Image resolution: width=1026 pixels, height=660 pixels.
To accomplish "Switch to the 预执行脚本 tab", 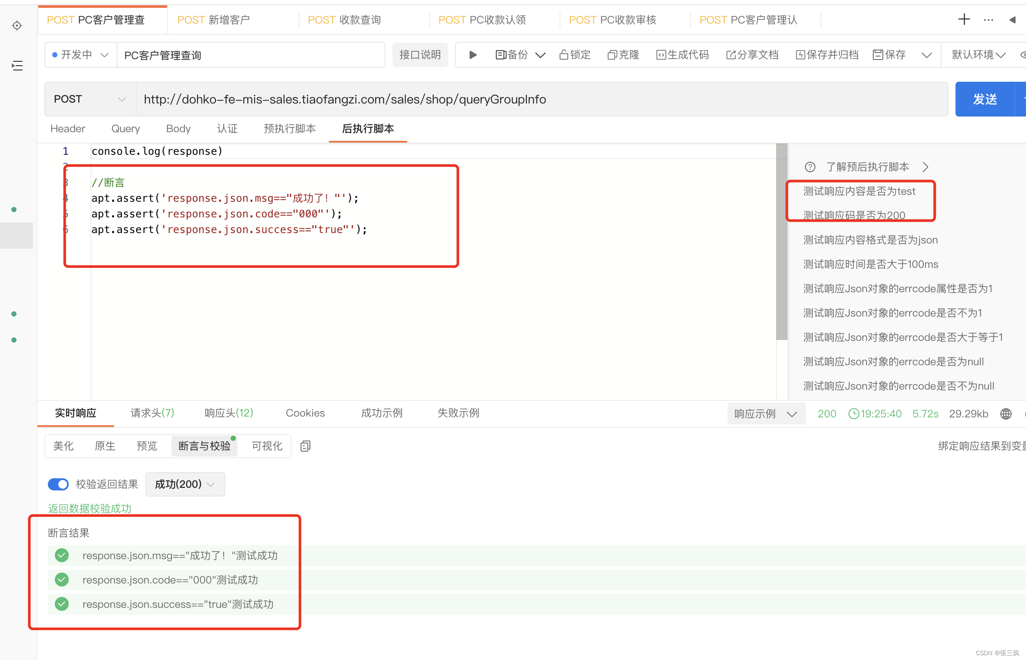I will pos(289,129).
